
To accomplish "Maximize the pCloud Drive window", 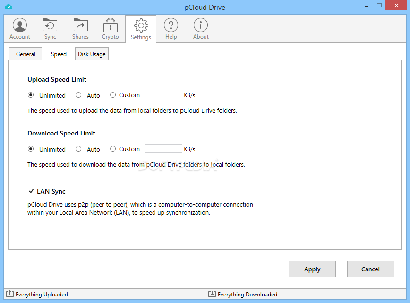I will point(379,6).
